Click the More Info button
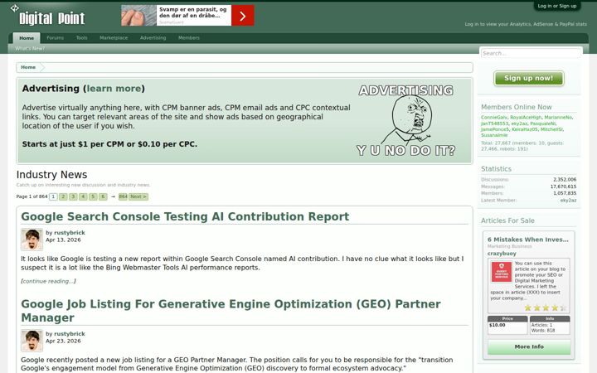 click(529, 346)
